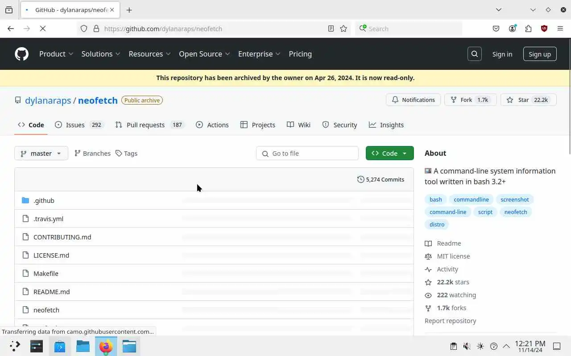Star the neofetch repository
Screen dimensions: 571x356
[529, 100]
